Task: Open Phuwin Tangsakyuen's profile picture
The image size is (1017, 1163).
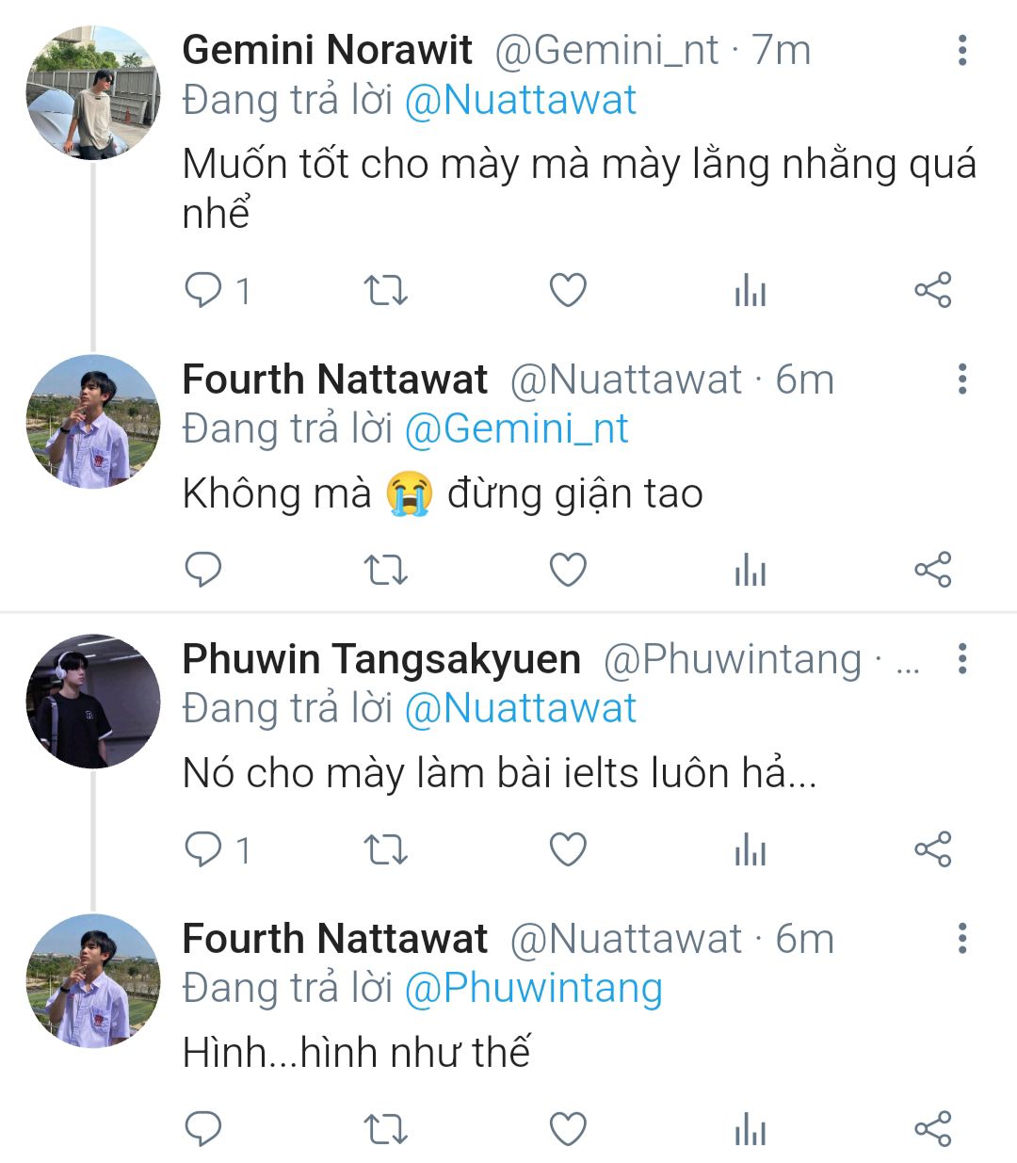Action: [92, 702]
